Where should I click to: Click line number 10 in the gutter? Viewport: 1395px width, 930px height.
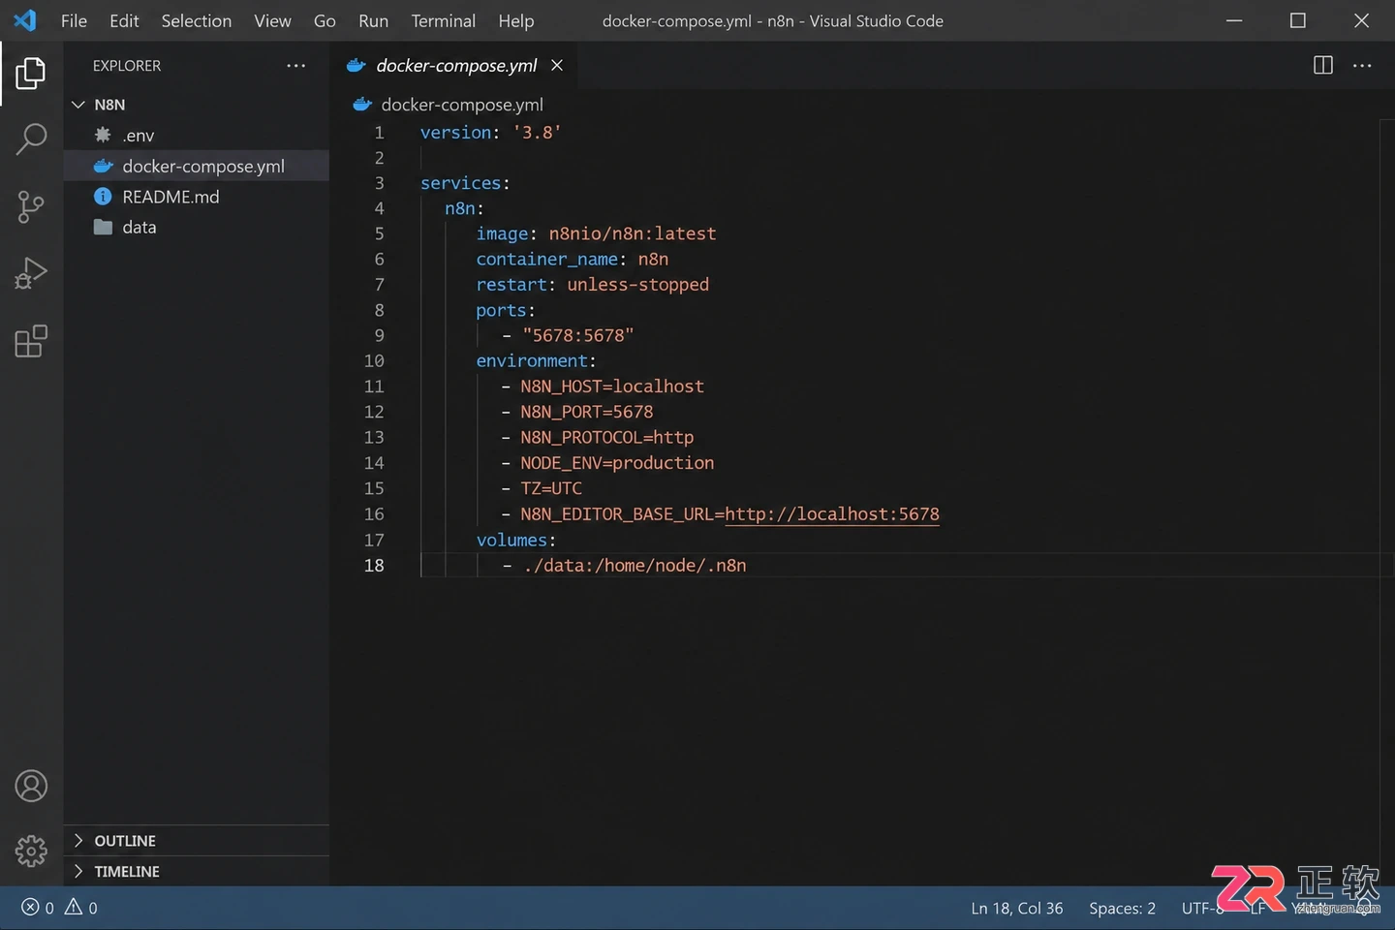pyautogui.click(x=374, y=361)
